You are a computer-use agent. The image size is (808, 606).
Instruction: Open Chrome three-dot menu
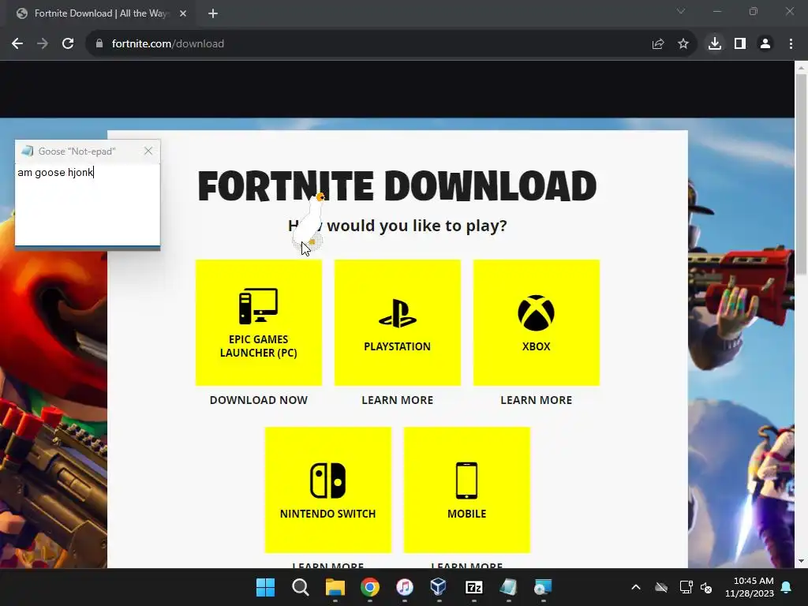(x=791, y=44)
